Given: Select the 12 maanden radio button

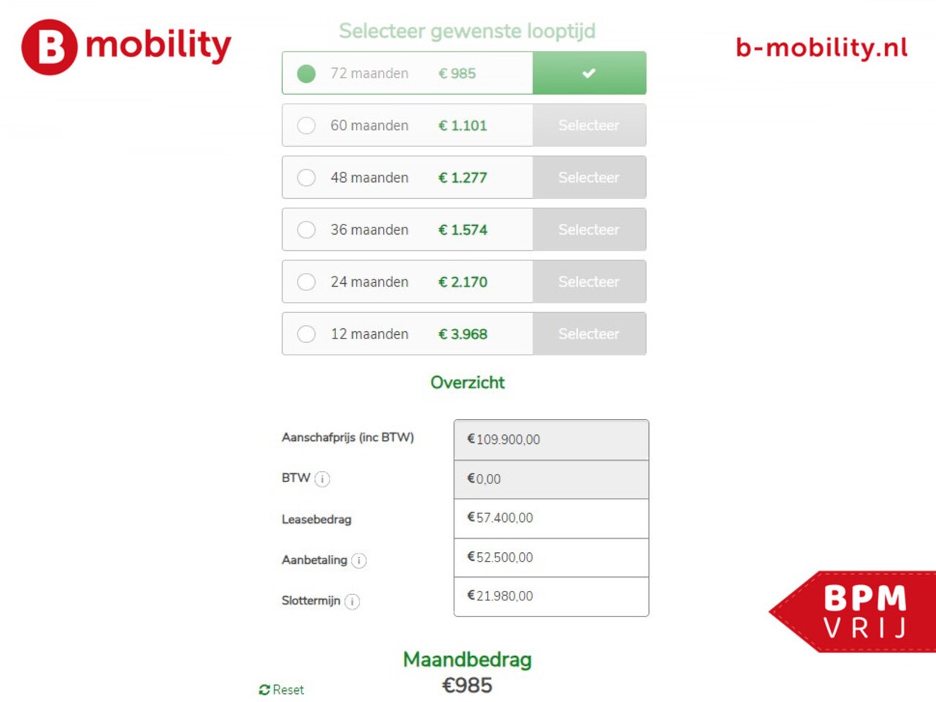Looking at the screenshot, I should click(306, 334).
